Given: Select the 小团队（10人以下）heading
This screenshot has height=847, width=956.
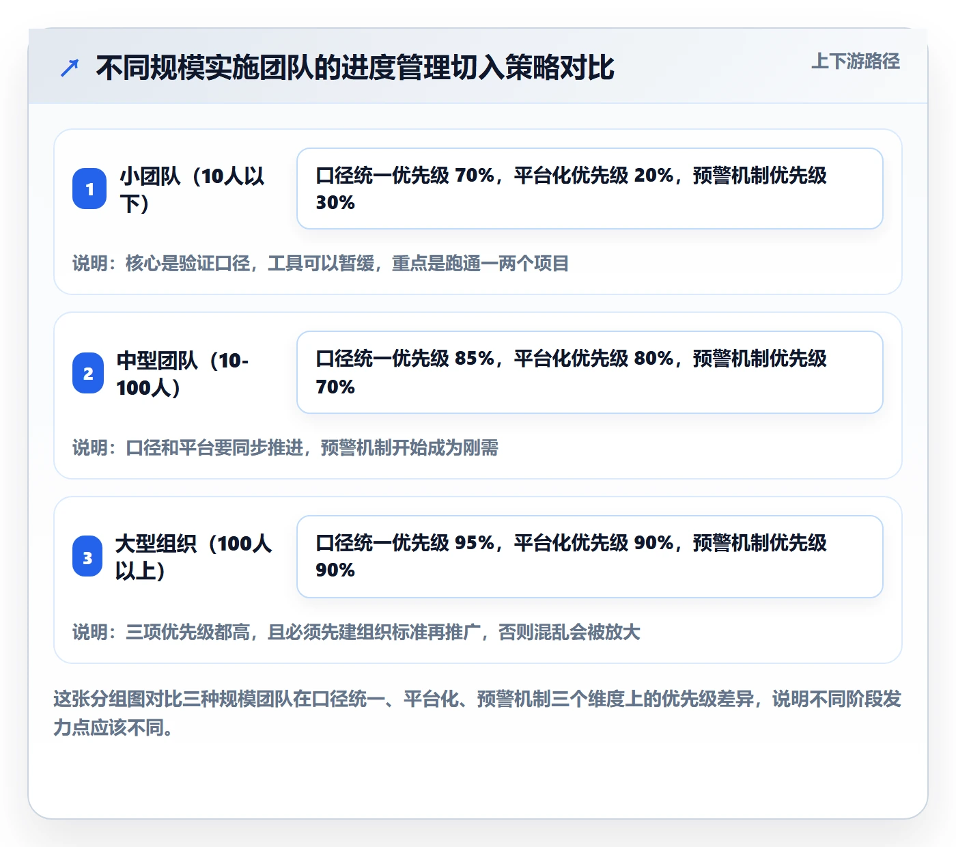Looking at the screenshot, I should coord(193,189).
